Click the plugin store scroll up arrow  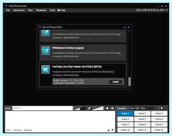click(x=130, y=31)
